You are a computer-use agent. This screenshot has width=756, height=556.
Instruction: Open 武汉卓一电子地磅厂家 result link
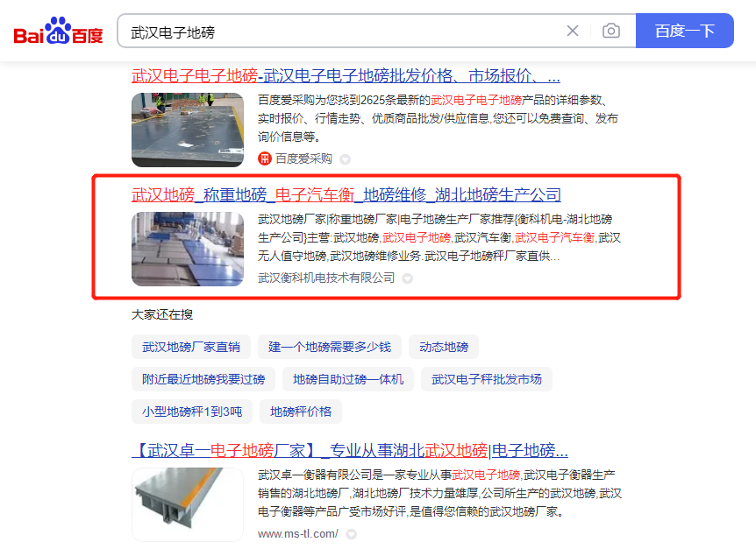350,451
